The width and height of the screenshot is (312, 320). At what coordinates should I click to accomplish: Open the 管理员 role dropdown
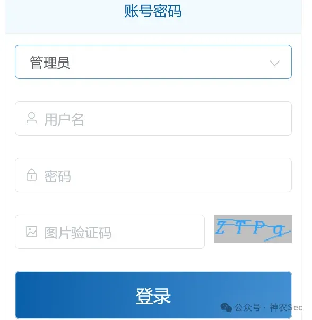153,61
